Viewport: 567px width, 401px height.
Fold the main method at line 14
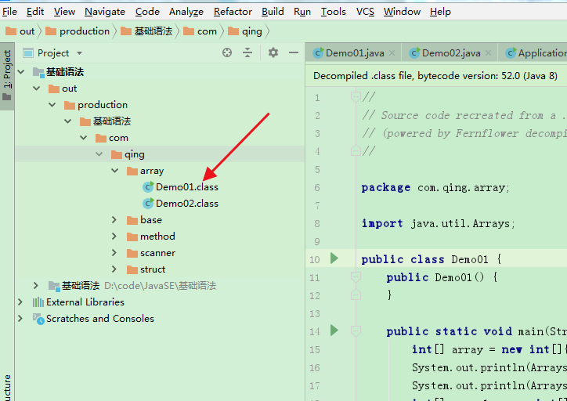click(356, 331)
